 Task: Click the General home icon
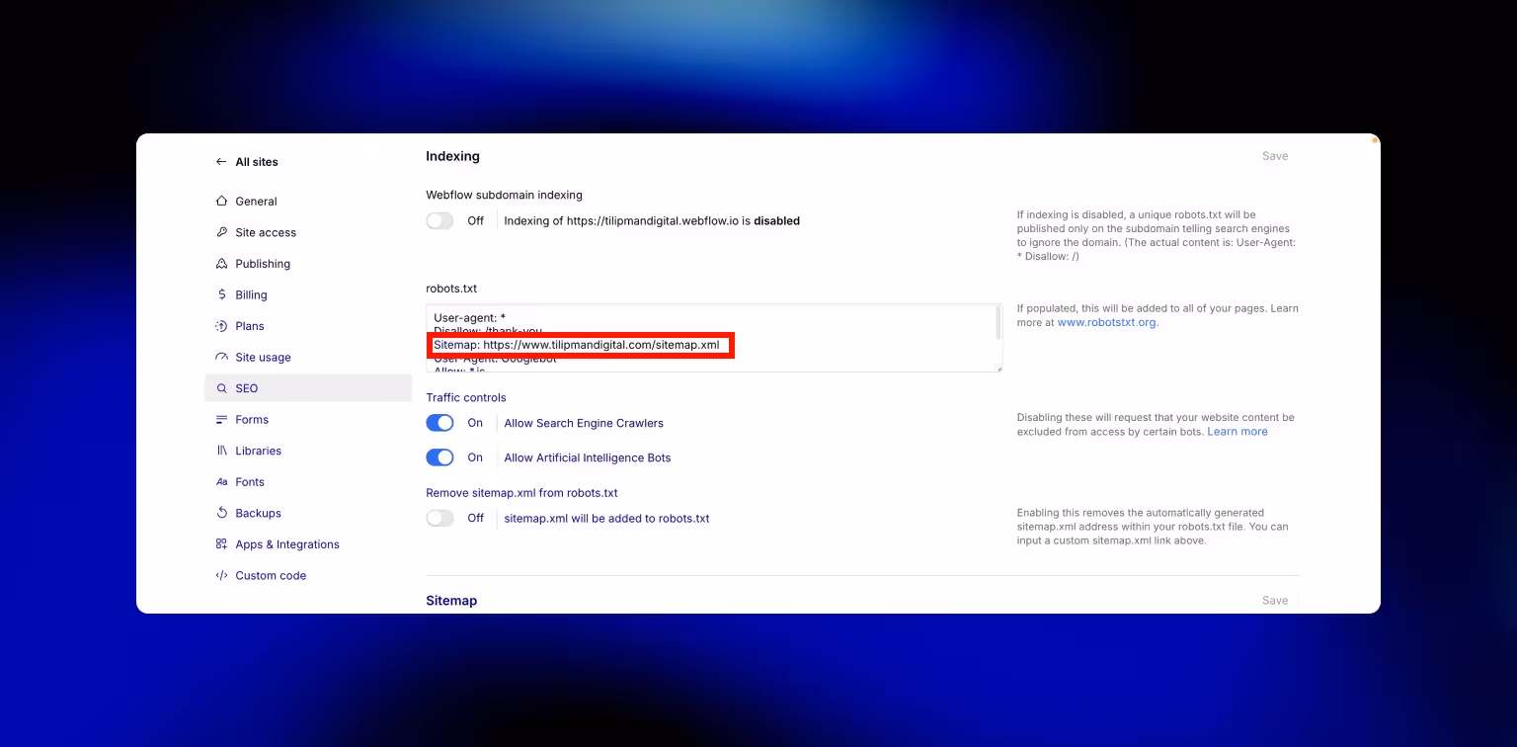[221, 202]
